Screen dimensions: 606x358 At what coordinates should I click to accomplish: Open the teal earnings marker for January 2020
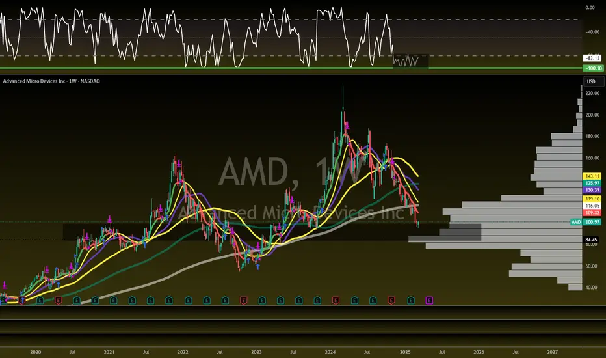coord(40,300)
